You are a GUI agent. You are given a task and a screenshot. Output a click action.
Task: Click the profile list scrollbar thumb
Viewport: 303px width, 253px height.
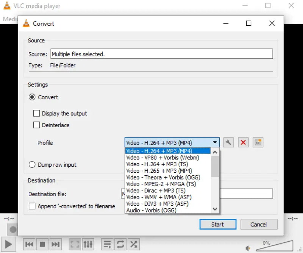pos(215,166)
